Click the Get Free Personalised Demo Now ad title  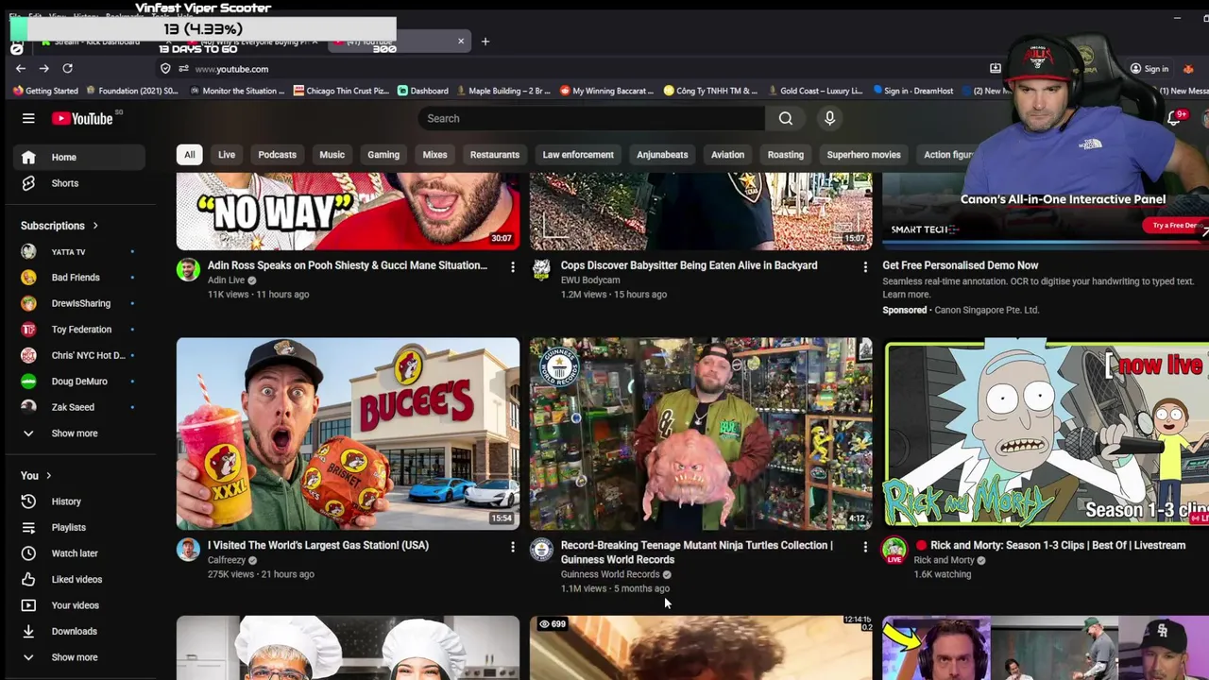(961, 265)
